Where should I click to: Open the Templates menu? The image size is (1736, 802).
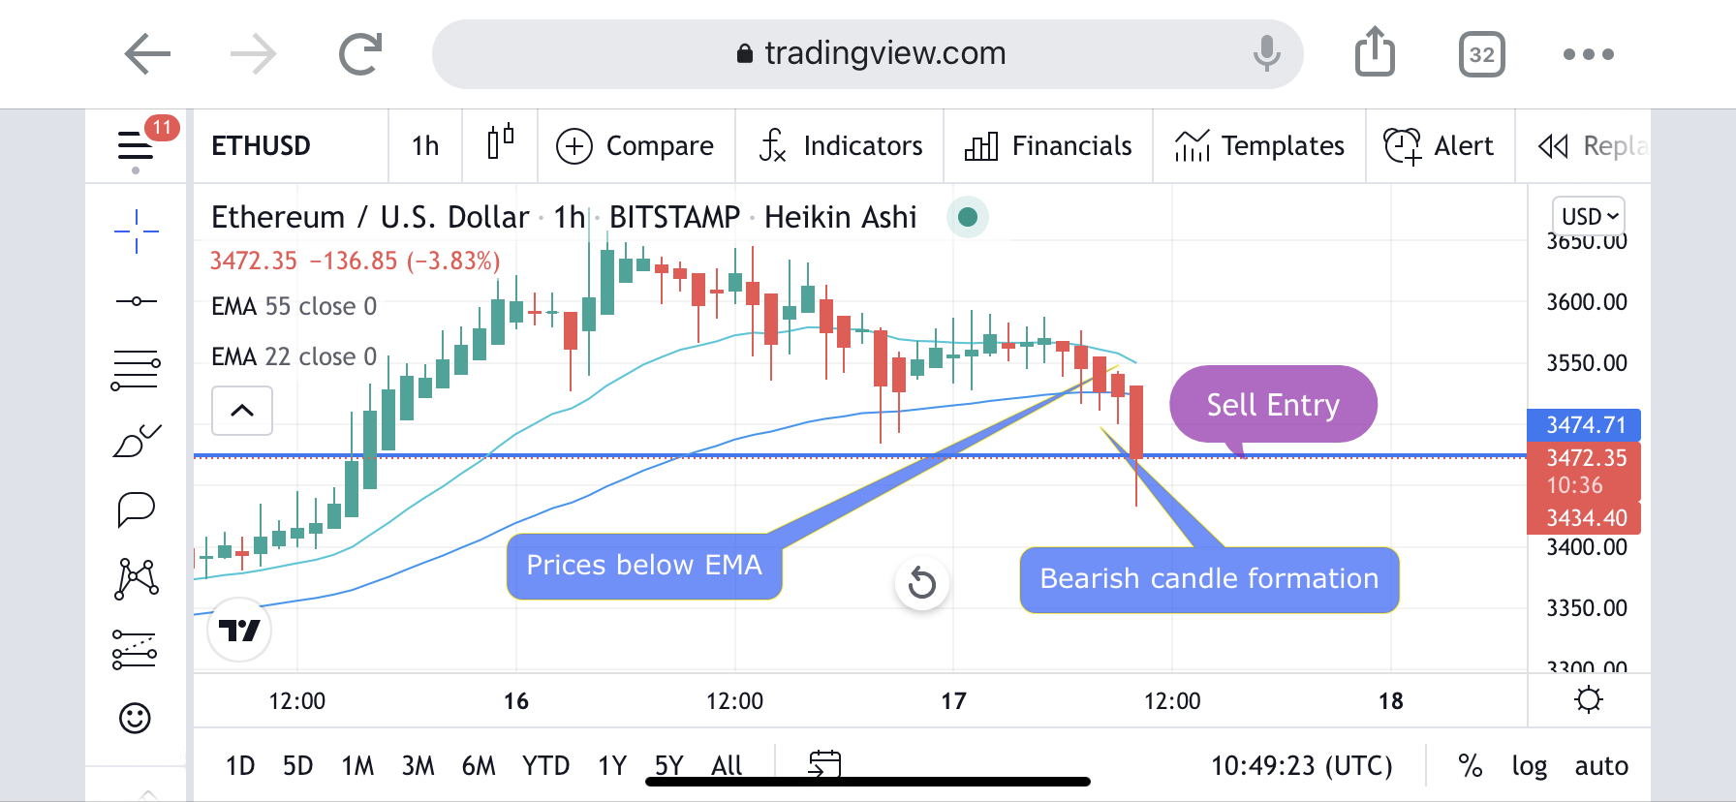pos(1259,145)
